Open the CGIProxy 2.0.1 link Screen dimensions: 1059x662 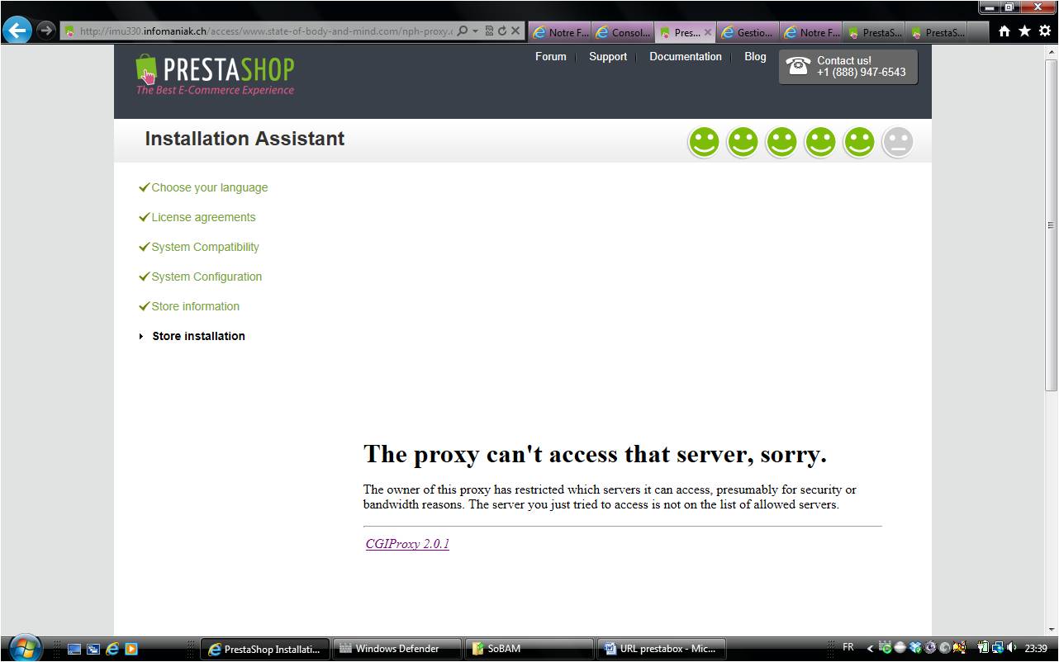click(x=407, y=544)
